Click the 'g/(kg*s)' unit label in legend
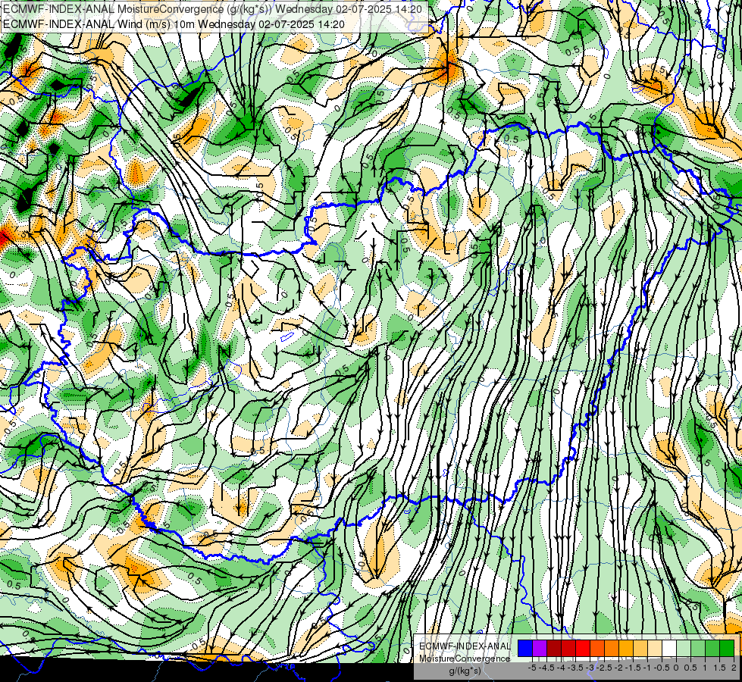The image size is (742, 682). [x=465, y=671]
